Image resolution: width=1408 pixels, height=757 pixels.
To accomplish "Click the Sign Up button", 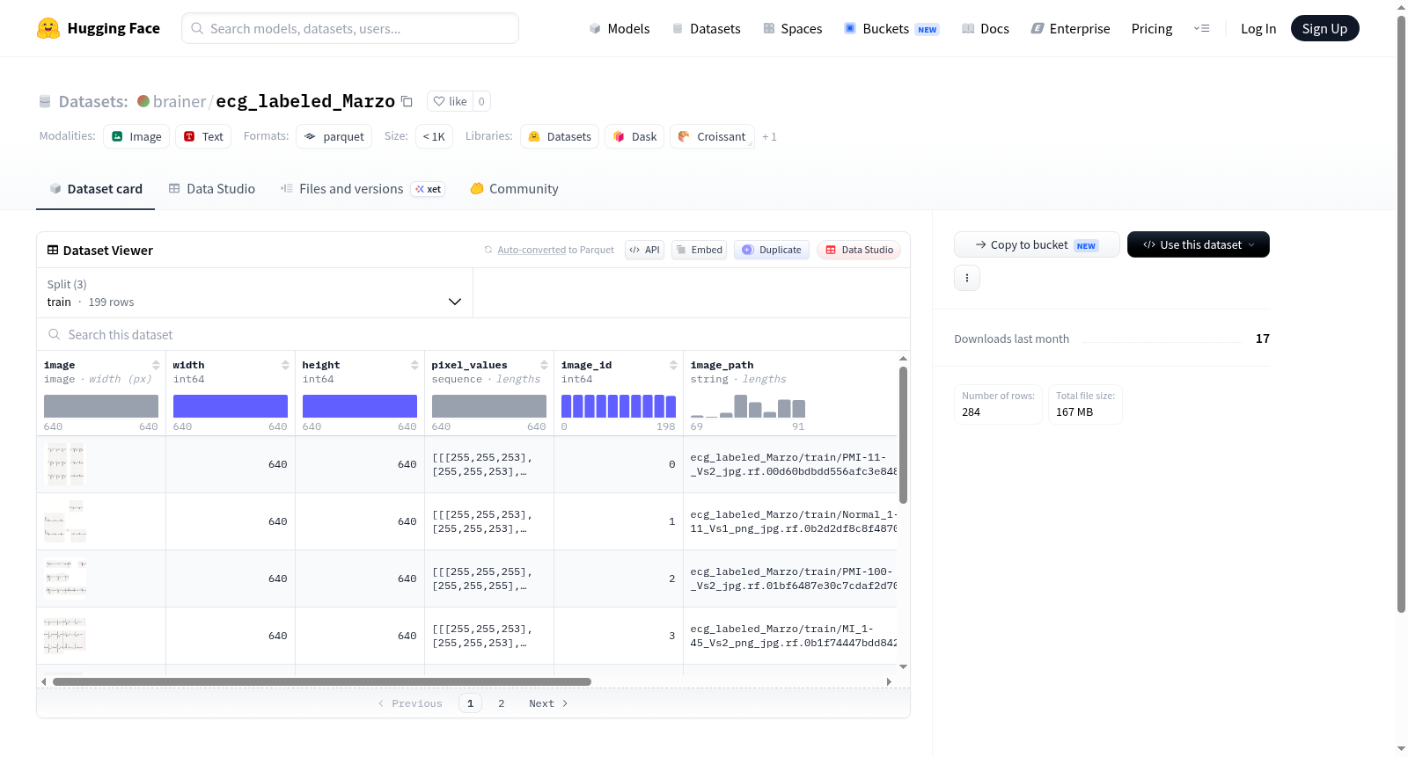I will click(x=1324, y=28).
